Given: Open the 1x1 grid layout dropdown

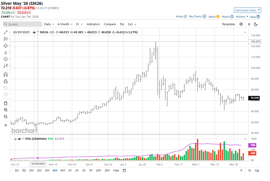Looking at the screenshot, I should click(x=132, y=24).
